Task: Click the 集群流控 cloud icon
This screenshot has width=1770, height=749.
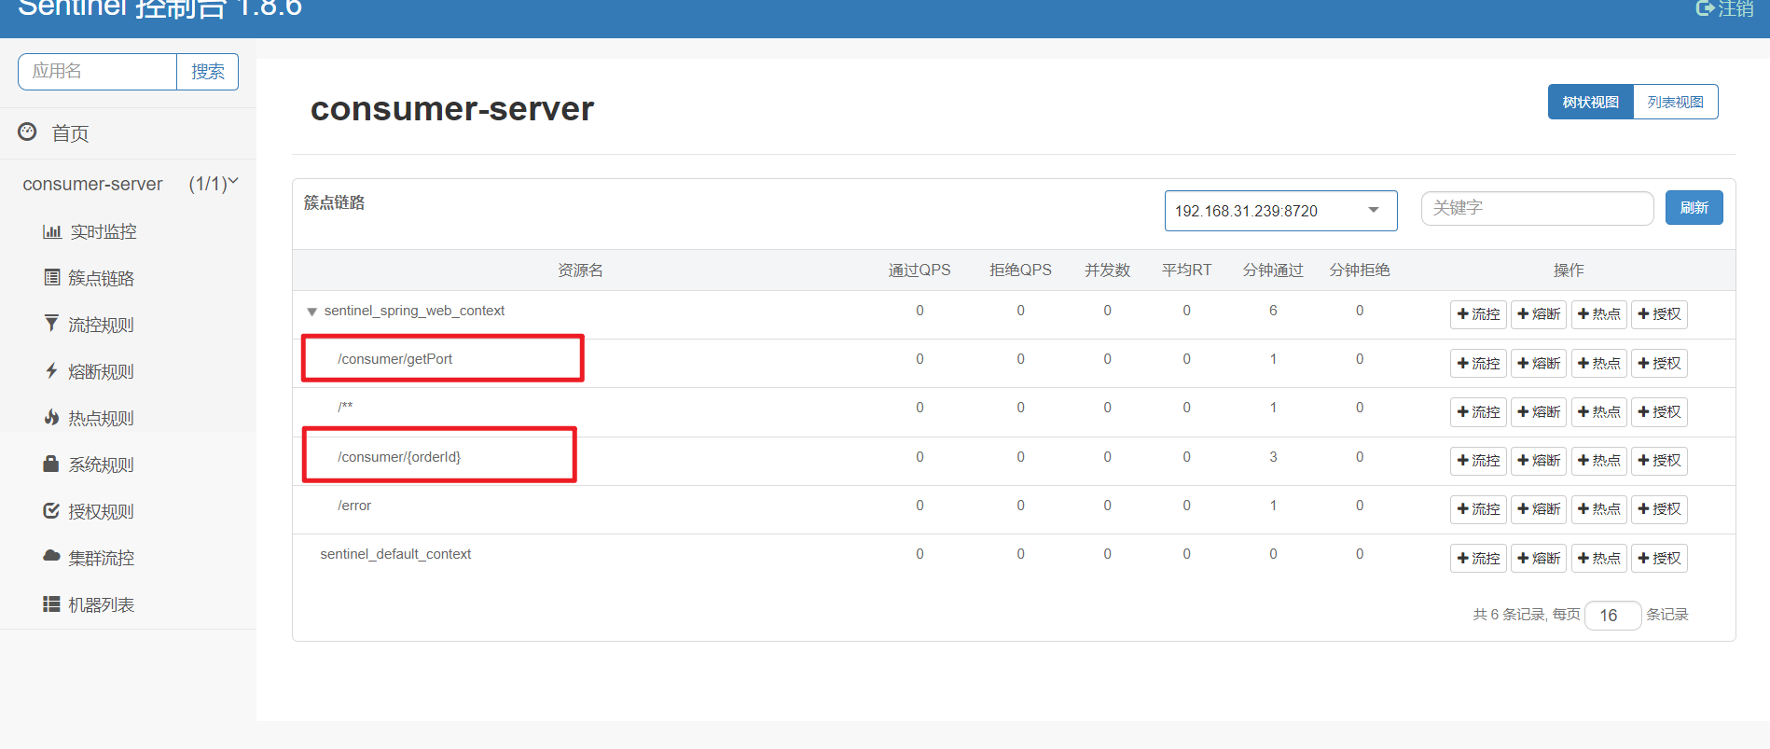Action: tap(51, 556)
